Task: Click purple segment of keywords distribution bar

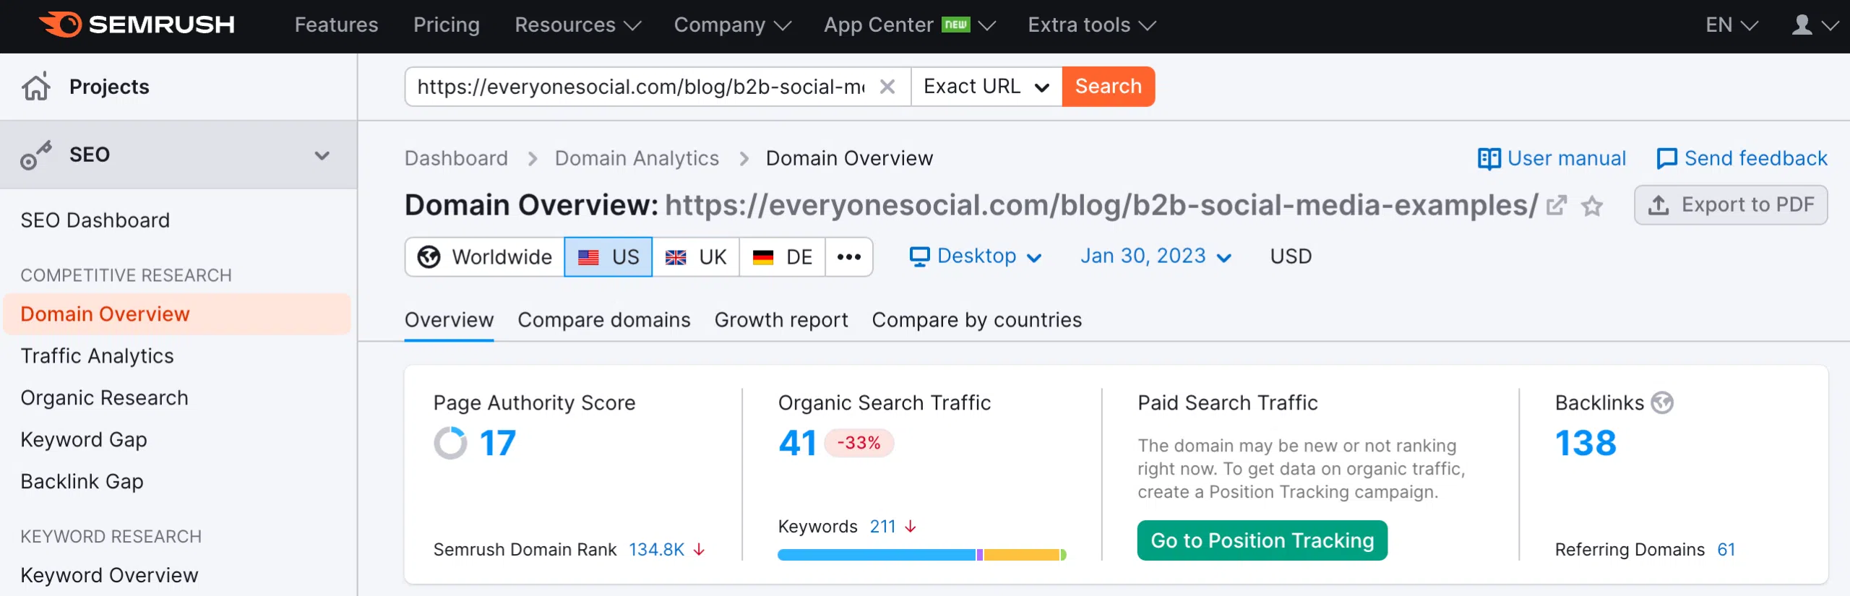Action: (979, 555)
